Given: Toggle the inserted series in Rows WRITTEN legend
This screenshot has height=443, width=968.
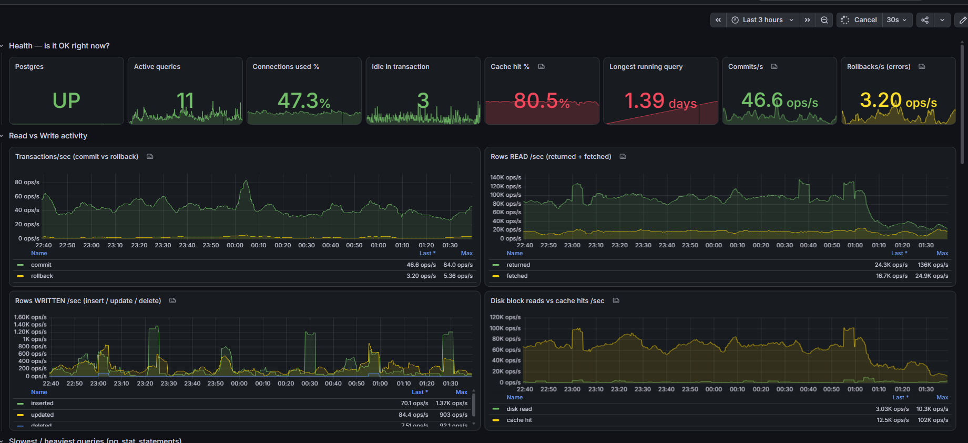Looking at the screenshot, I should pos(42,404).
